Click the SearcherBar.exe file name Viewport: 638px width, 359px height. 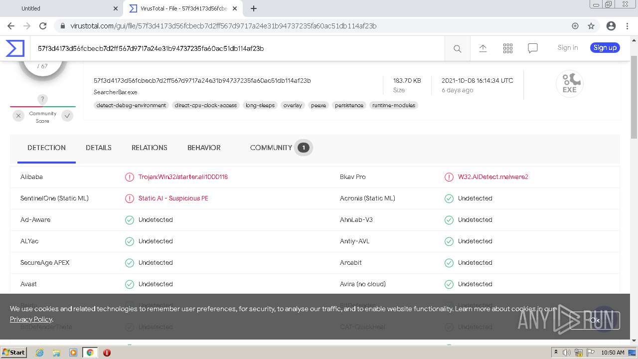pyautogui.click(x=115, y=92)
